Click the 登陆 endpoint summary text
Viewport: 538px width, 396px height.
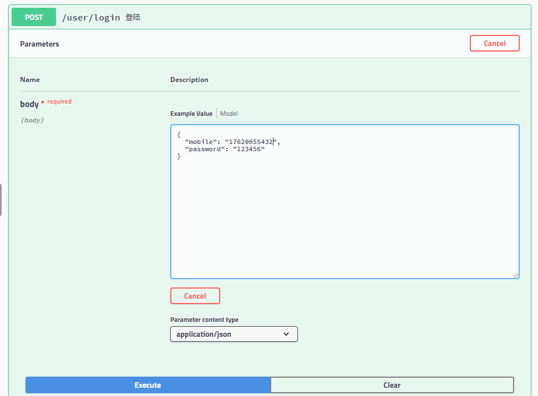coord(133,17)
